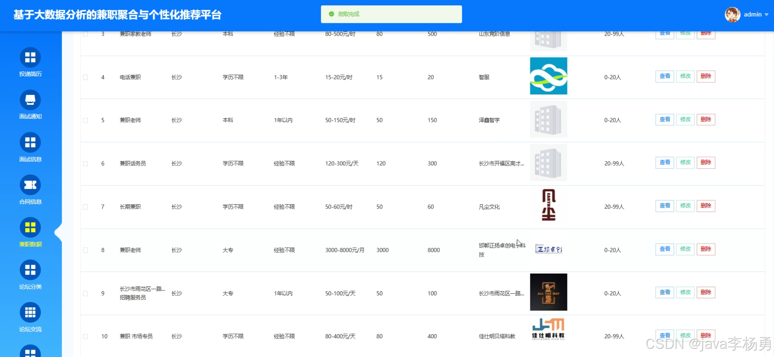Click 查看 for row 9 招聘服务员

[665, 293]
